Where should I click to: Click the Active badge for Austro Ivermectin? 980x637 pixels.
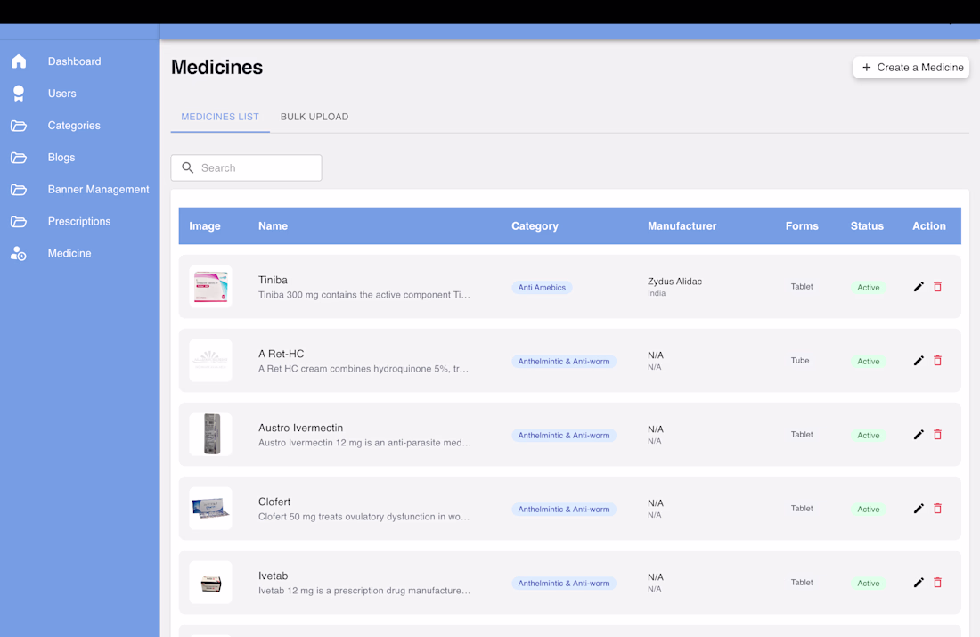click(x=868, y=435)
